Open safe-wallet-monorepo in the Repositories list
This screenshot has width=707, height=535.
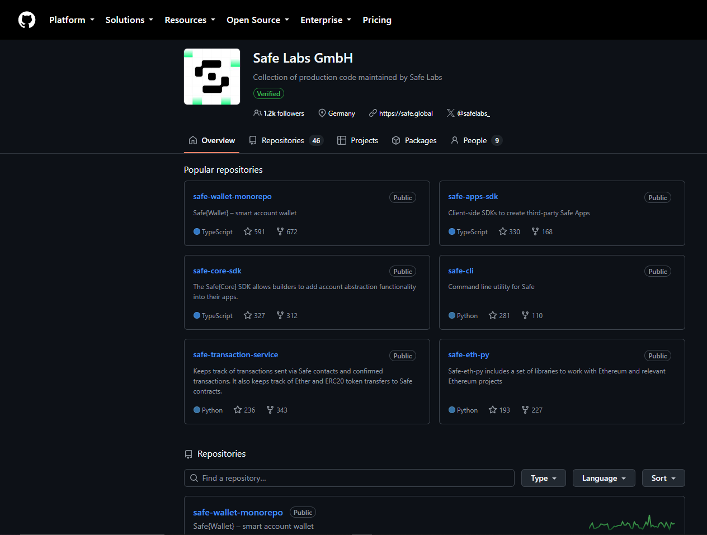click(238, 512)
